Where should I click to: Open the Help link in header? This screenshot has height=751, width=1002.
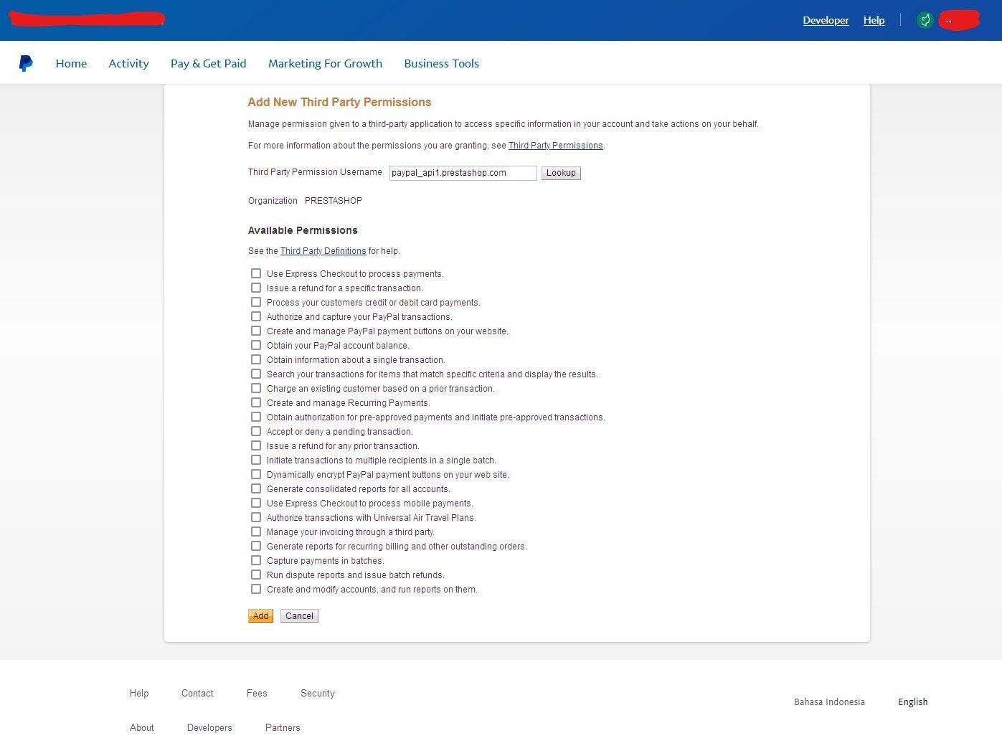(874, 20)
